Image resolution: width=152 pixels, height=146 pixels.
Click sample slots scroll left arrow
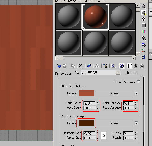pos(57,58)
